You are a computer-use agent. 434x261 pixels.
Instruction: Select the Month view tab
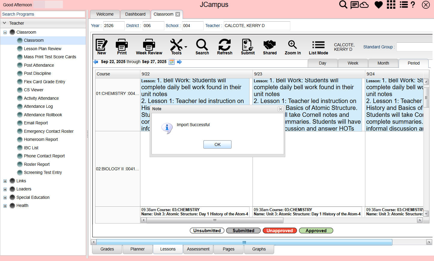383,63
